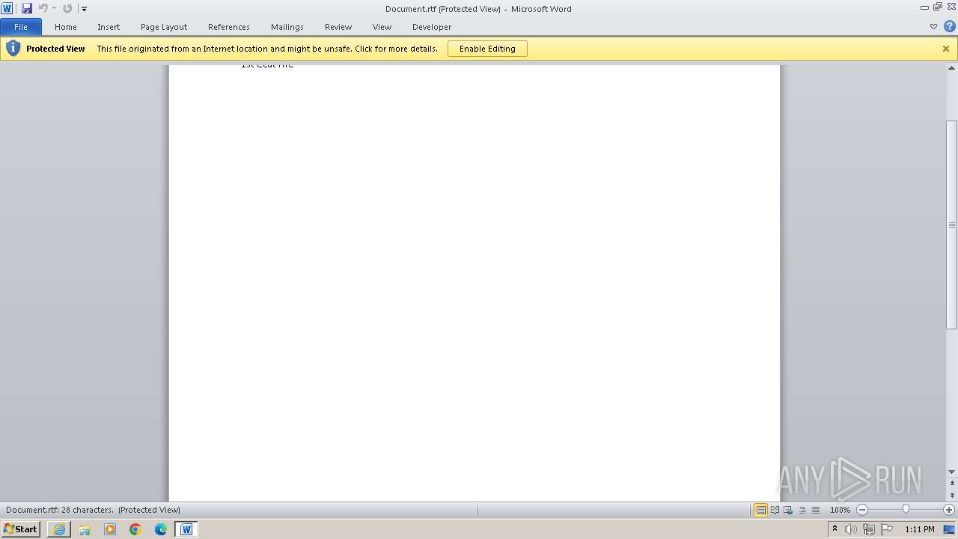Open Windows Media Player from taskbar

[110, 529]
